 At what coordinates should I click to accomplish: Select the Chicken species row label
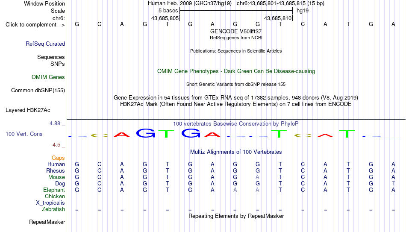tap(55, 196)
